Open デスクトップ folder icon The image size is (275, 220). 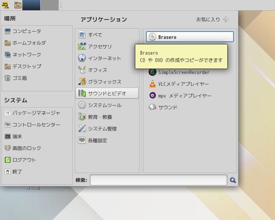tap(8, 66)
